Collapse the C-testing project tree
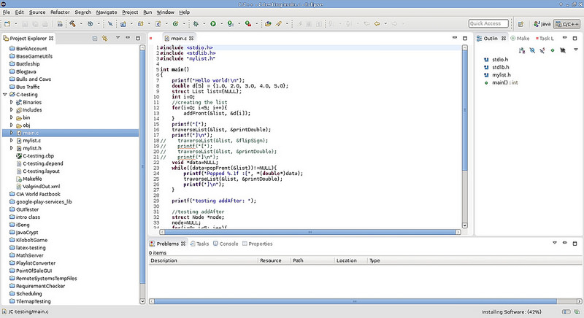The image size is (584, 318). (6, 95)
